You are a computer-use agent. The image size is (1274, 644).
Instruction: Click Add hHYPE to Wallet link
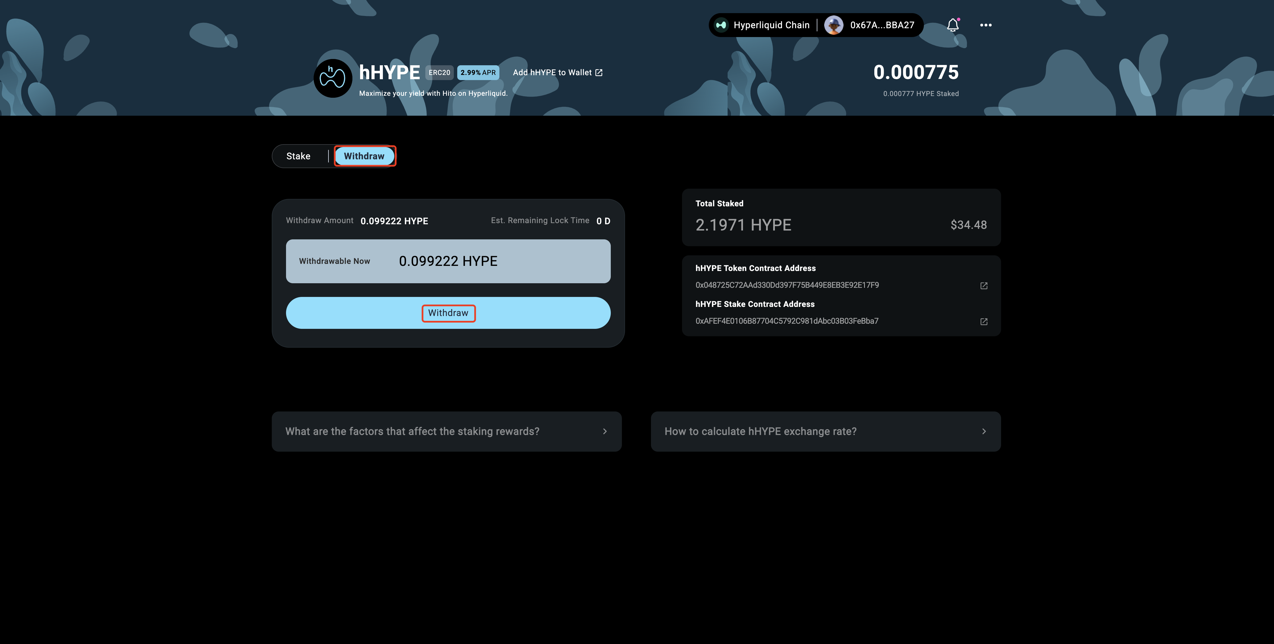tap(552, 73)
